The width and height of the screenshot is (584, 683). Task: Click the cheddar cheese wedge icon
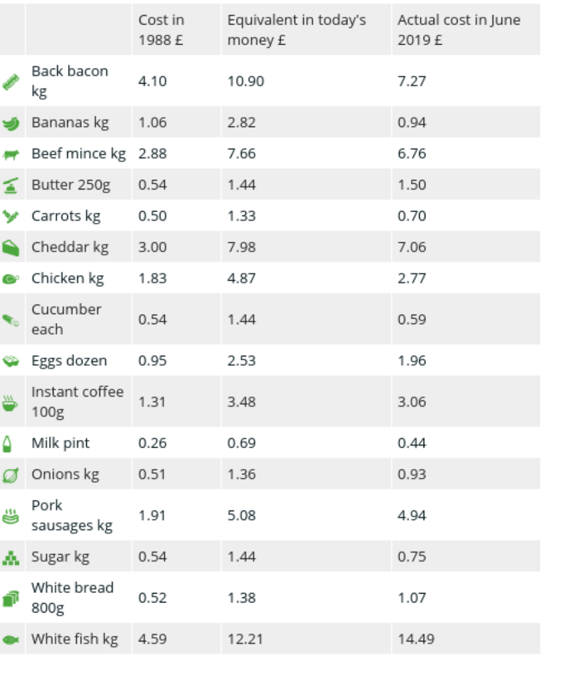click(11, 247)
